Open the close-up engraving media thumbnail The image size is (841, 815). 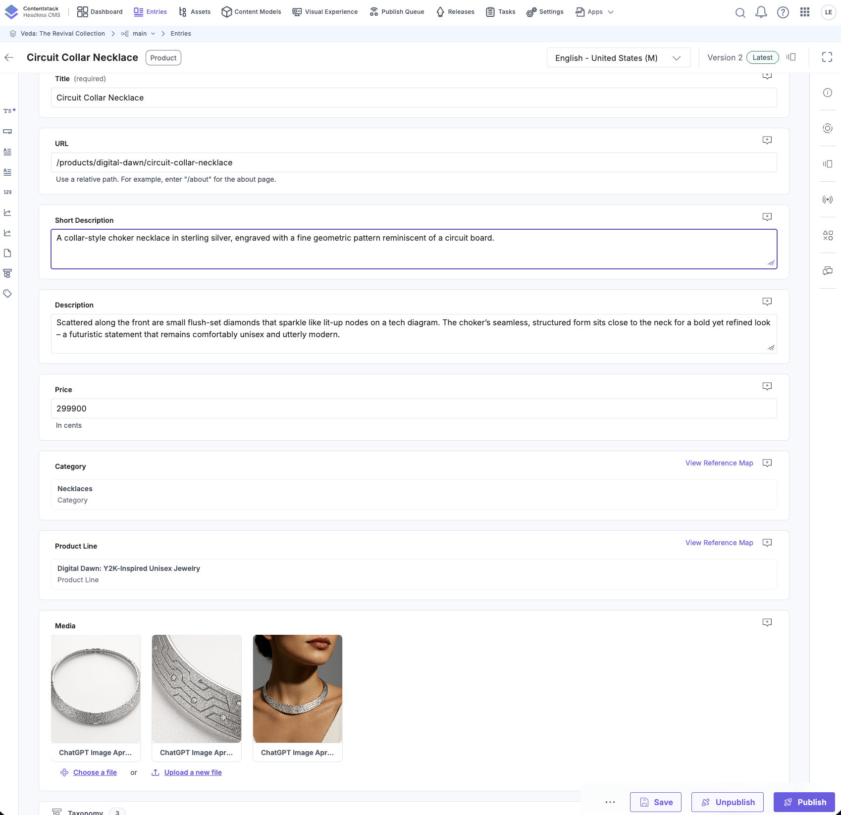tap(197, 689)
